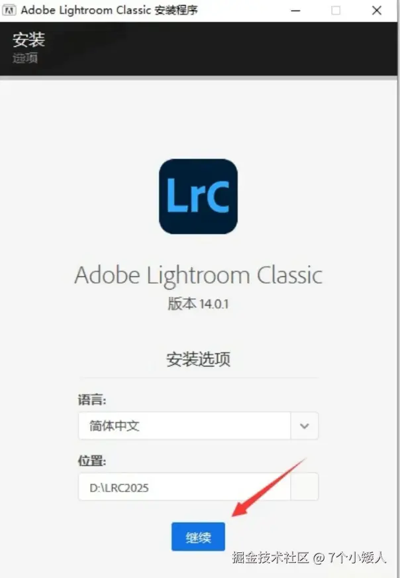Image resolution: width=400 pixels, height=578 pixels.
Task: Click the Adobe installer icon in title bar
Action: [x=9, y=11]
